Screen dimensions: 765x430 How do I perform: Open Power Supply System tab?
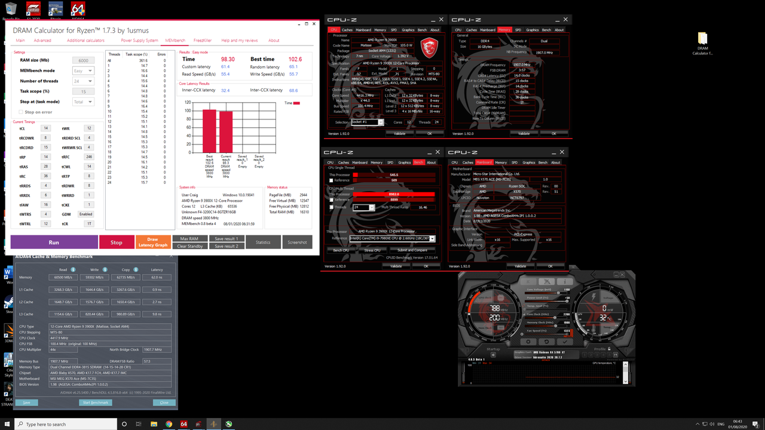(x=140, y=41)
